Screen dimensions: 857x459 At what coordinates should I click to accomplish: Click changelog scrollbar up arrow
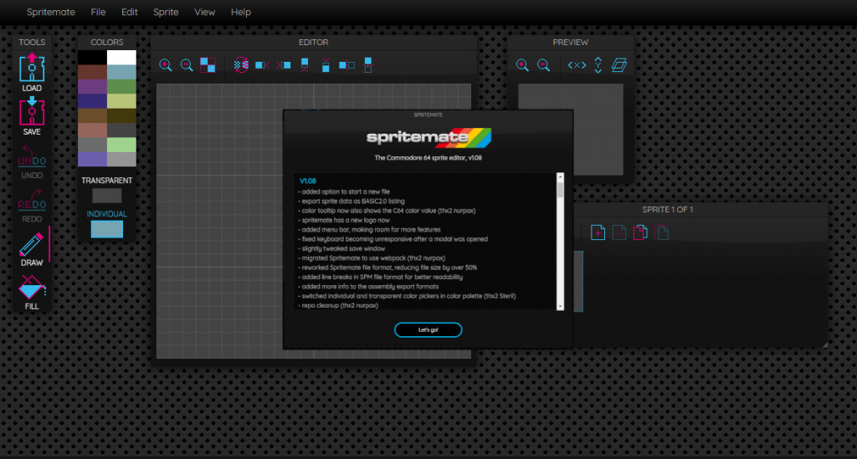[560, 177]
